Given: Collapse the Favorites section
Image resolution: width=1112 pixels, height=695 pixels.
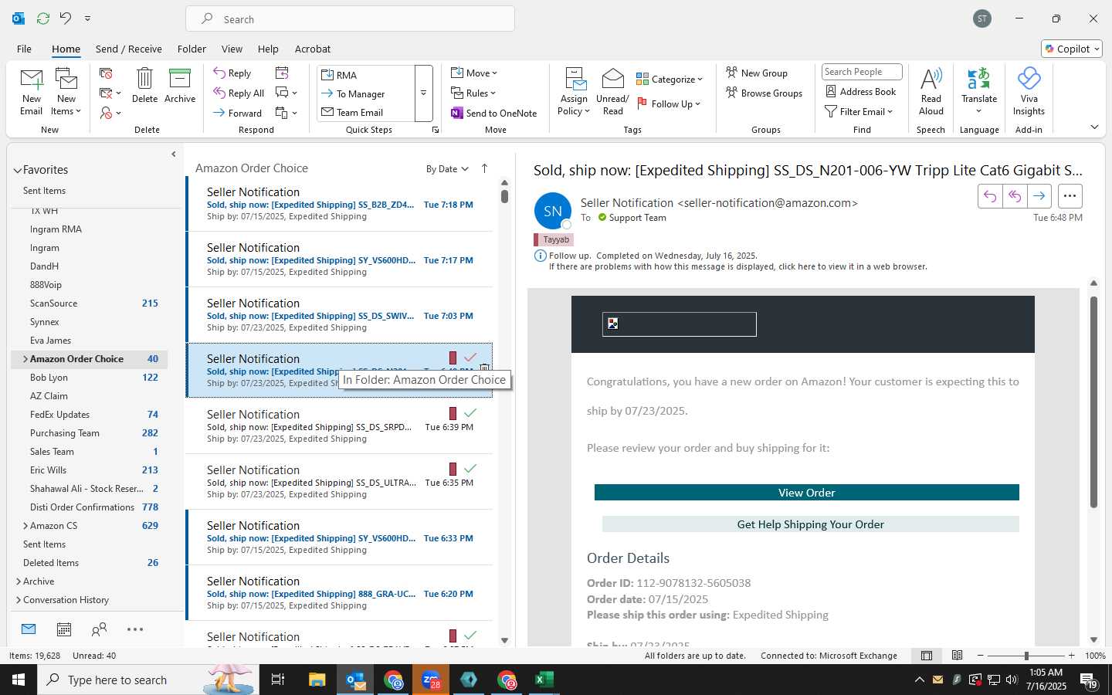Looking at the screenshot, I should (x=17, y=170).
